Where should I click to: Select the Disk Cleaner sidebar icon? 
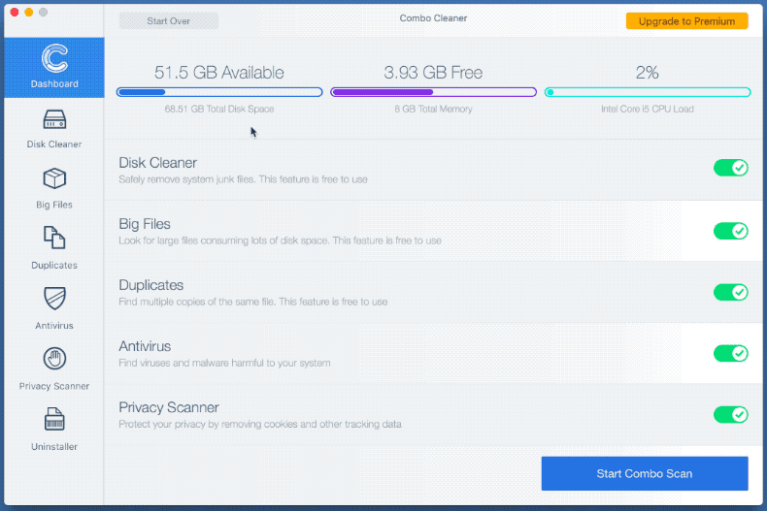53,120
